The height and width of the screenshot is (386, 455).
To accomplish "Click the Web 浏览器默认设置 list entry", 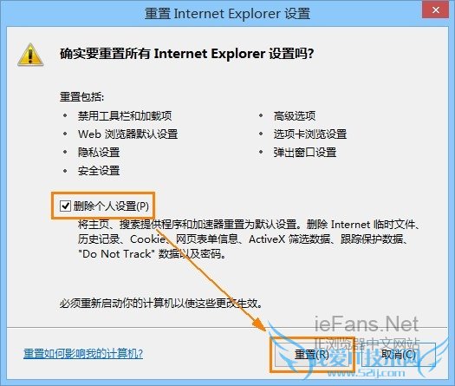I will 128,134.
